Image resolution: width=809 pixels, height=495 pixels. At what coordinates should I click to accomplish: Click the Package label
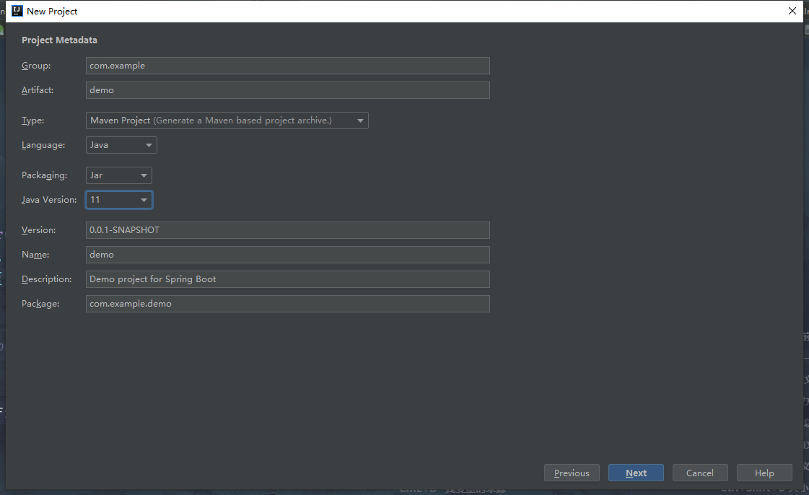40,304
